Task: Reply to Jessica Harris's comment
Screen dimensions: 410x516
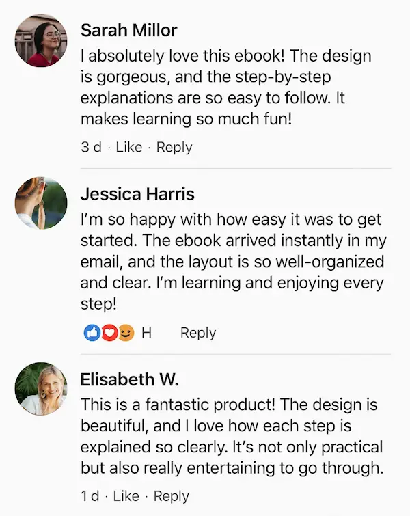Action: [x=198, y=333]
